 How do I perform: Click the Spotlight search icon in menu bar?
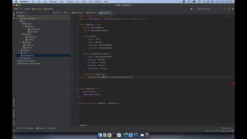click(x=204, y=2)
